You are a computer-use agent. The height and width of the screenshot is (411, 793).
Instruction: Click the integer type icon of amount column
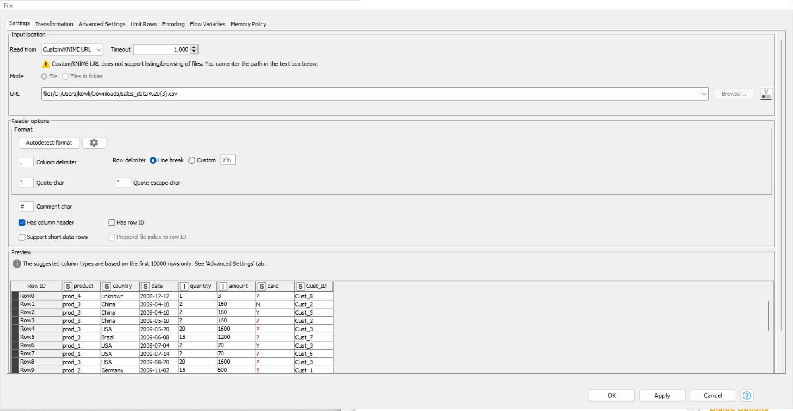(223, 286)
